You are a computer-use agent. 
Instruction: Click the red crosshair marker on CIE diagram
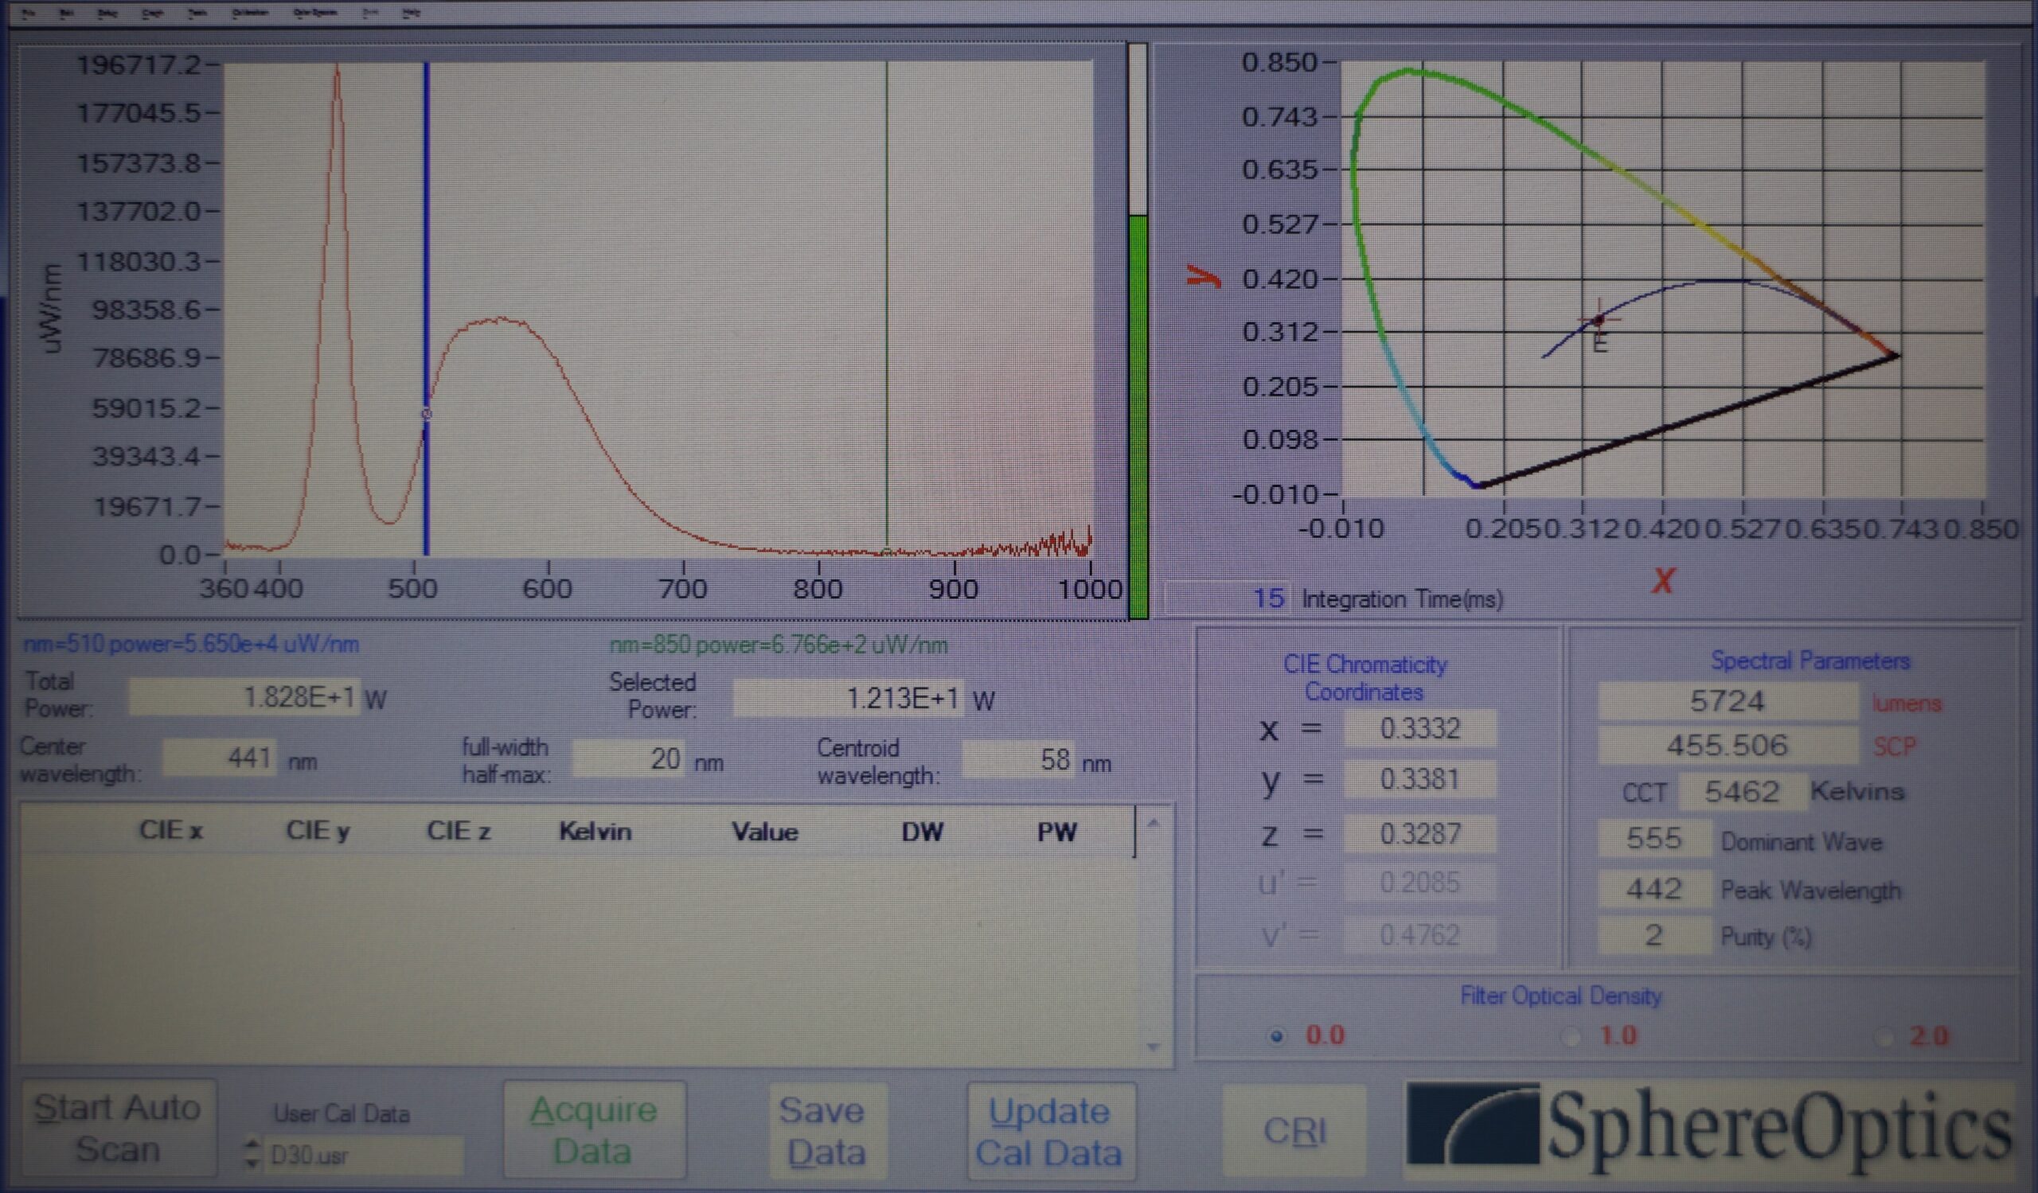pyautogui.click(x=1599, y=321)
